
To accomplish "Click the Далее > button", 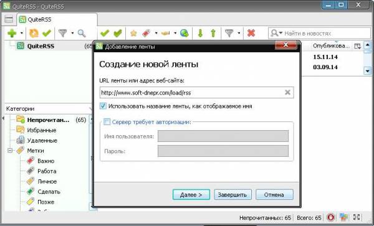I will click(x=191, y=195).
